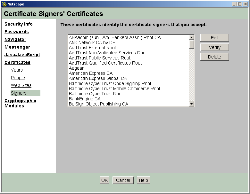Click the Verify button
Screen dimensions: 250x194
[x=215, y=47]
